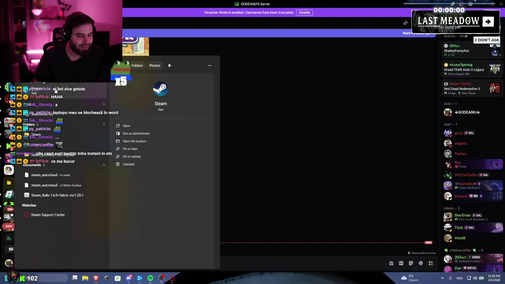Viewport: 505px width, 284px height.
Task: Jump to NEW messages marker
Action: [428, 243]
